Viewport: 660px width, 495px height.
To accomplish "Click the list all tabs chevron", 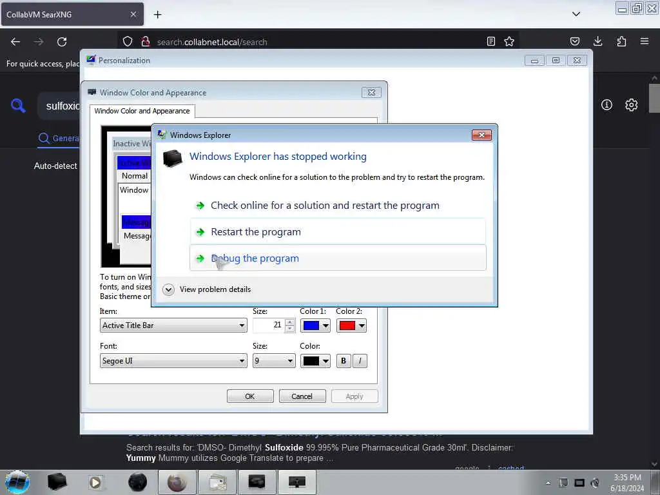I will pyautogui.click(x=576, y=14).
